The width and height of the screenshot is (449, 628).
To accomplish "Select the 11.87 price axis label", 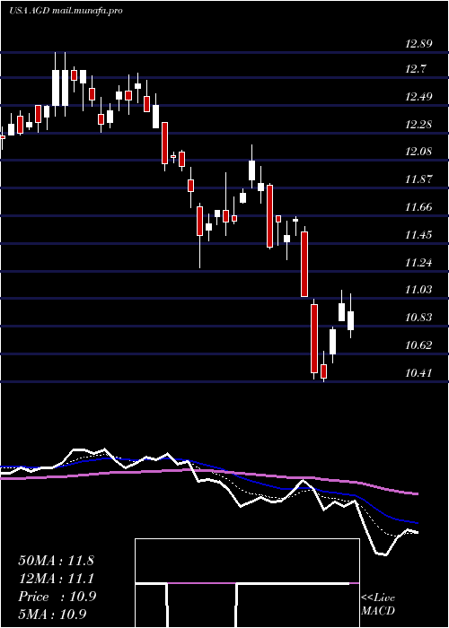I will pyautogui.click(x=418, y=179).
